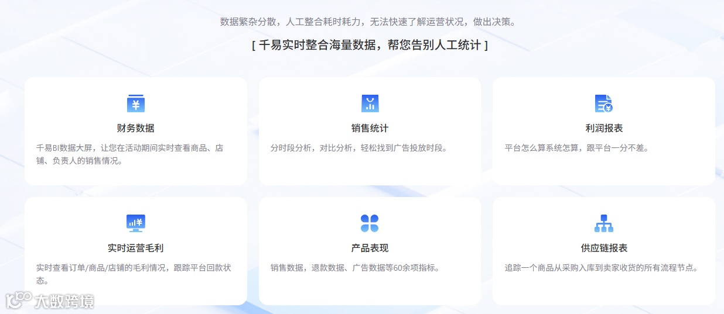This screenshot has width=724, height=314.
Task: Click description starting 千易BI数据大屏
Action: pyautogui.click(x=129, y=154)
